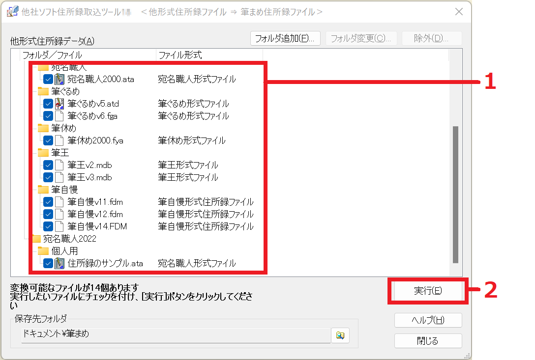Viewport: 535px width, 360px height.
Task: Click the フォルダ追加(F)... button
Action: pyautogui.click(x=285, y=38)
